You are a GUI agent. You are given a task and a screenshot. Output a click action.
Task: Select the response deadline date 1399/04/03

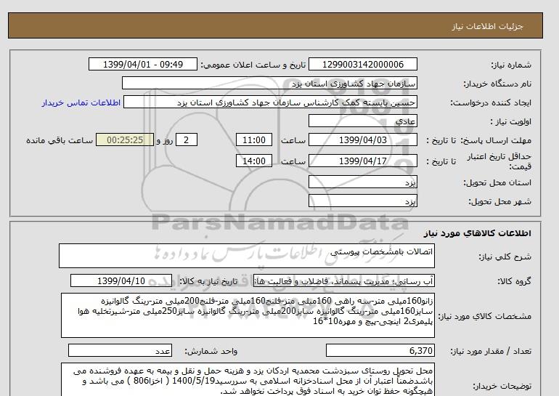point(362,140)
